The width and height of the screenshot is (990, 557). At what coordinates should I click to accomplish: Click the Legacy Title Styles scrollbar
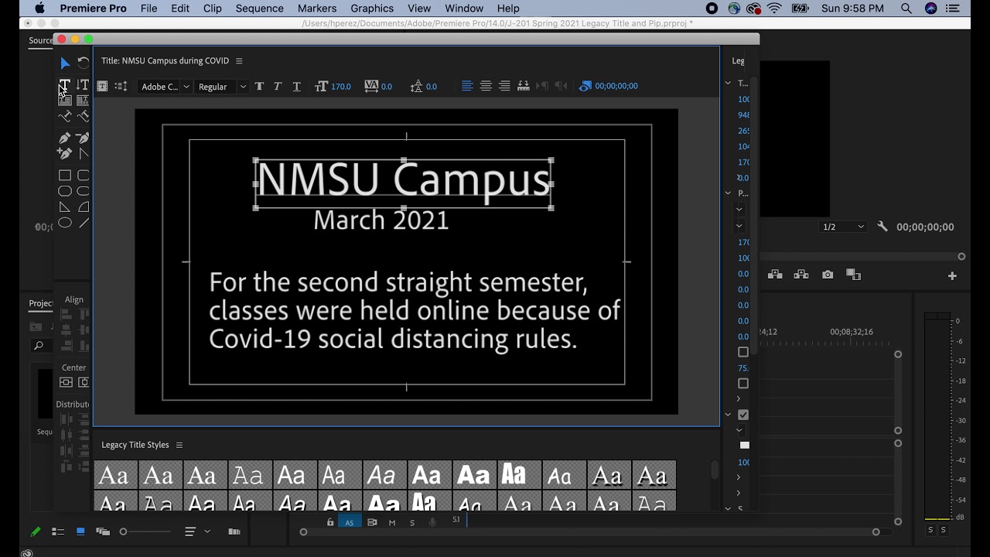(715, 470)
